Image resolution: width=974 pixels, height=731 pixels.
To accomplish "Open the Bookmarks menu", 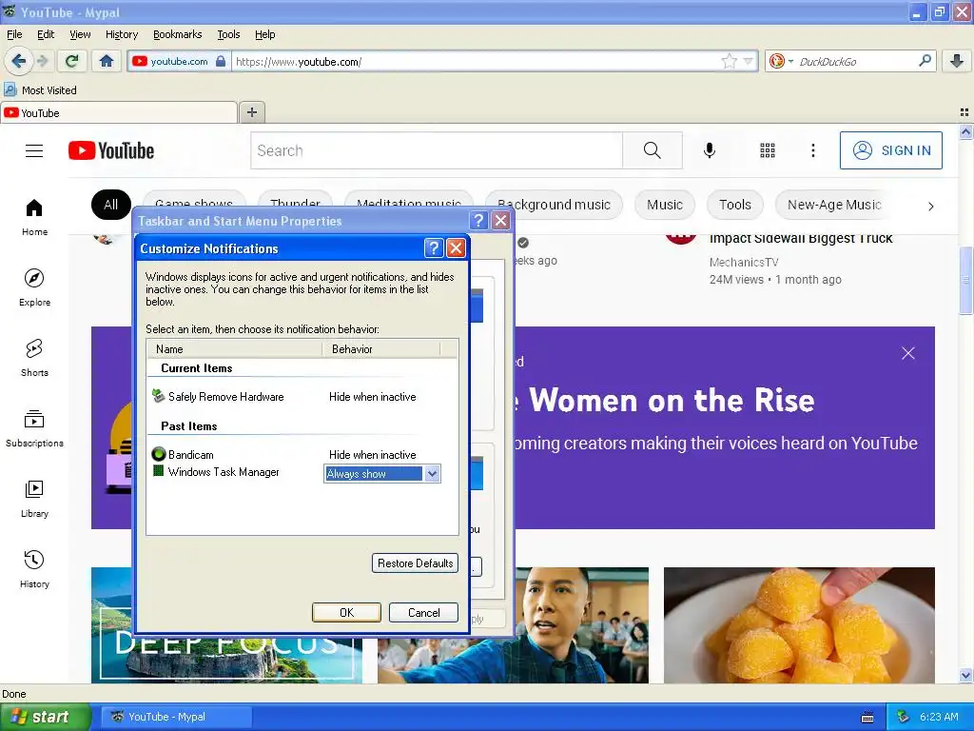I will (177, 34).
